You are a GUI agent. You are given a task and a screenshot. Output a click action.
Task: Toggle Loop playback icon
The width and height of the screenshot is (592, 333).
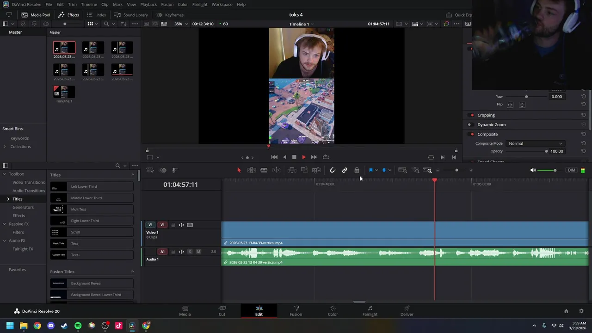326,157
